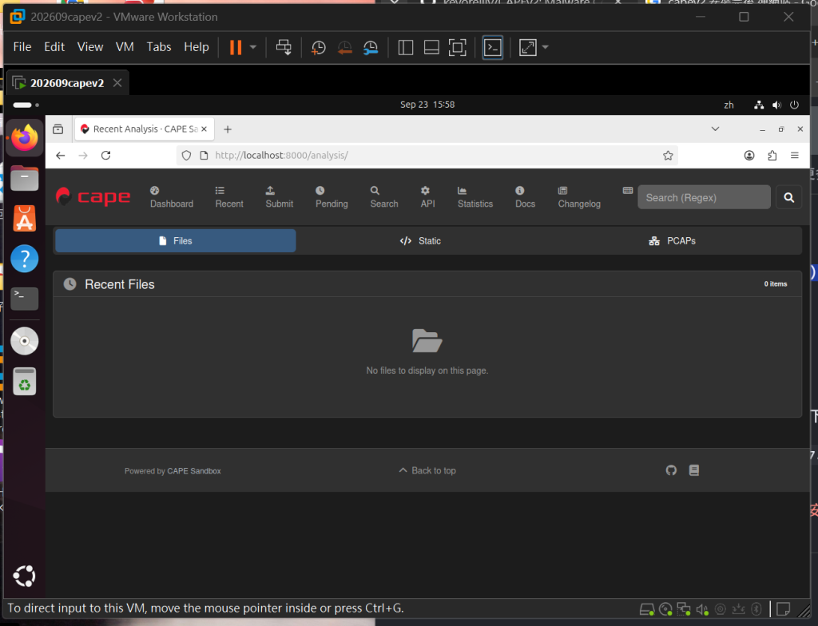
Task: View Pending tasks
Action: point(332,197)
